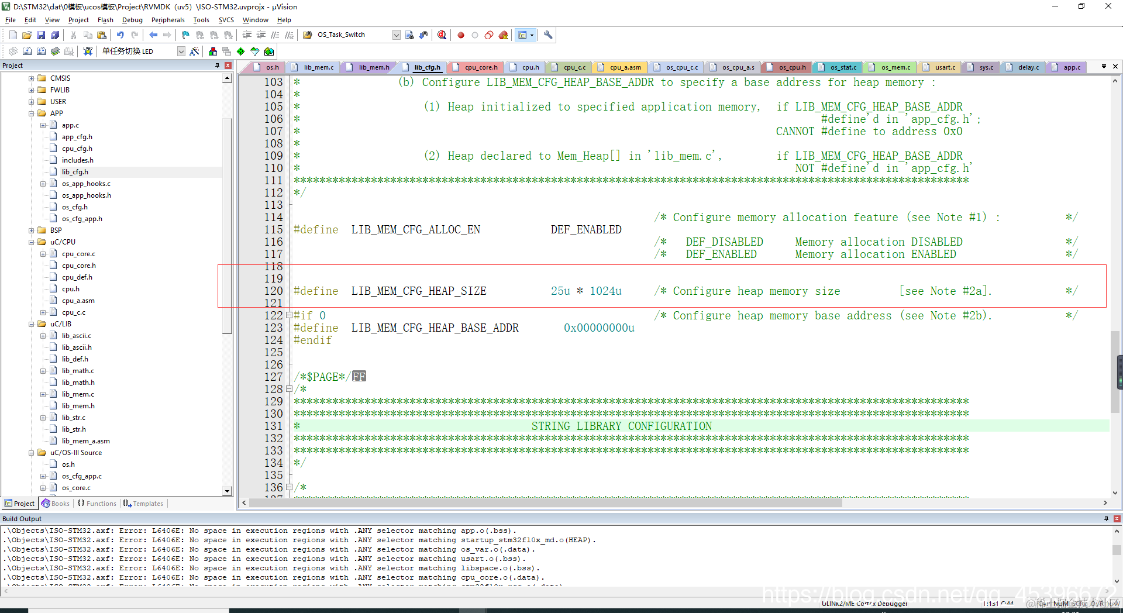Collapse the comment block at line 128
1123x613 pixels.
(x=289, y=389)
